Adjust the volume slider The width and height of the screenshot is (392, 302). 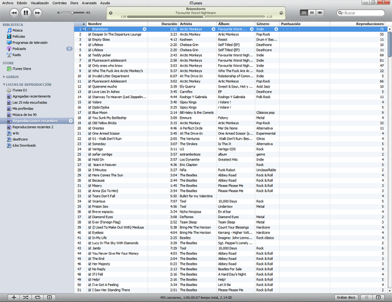pyautogui.click(x=73, y=13)
